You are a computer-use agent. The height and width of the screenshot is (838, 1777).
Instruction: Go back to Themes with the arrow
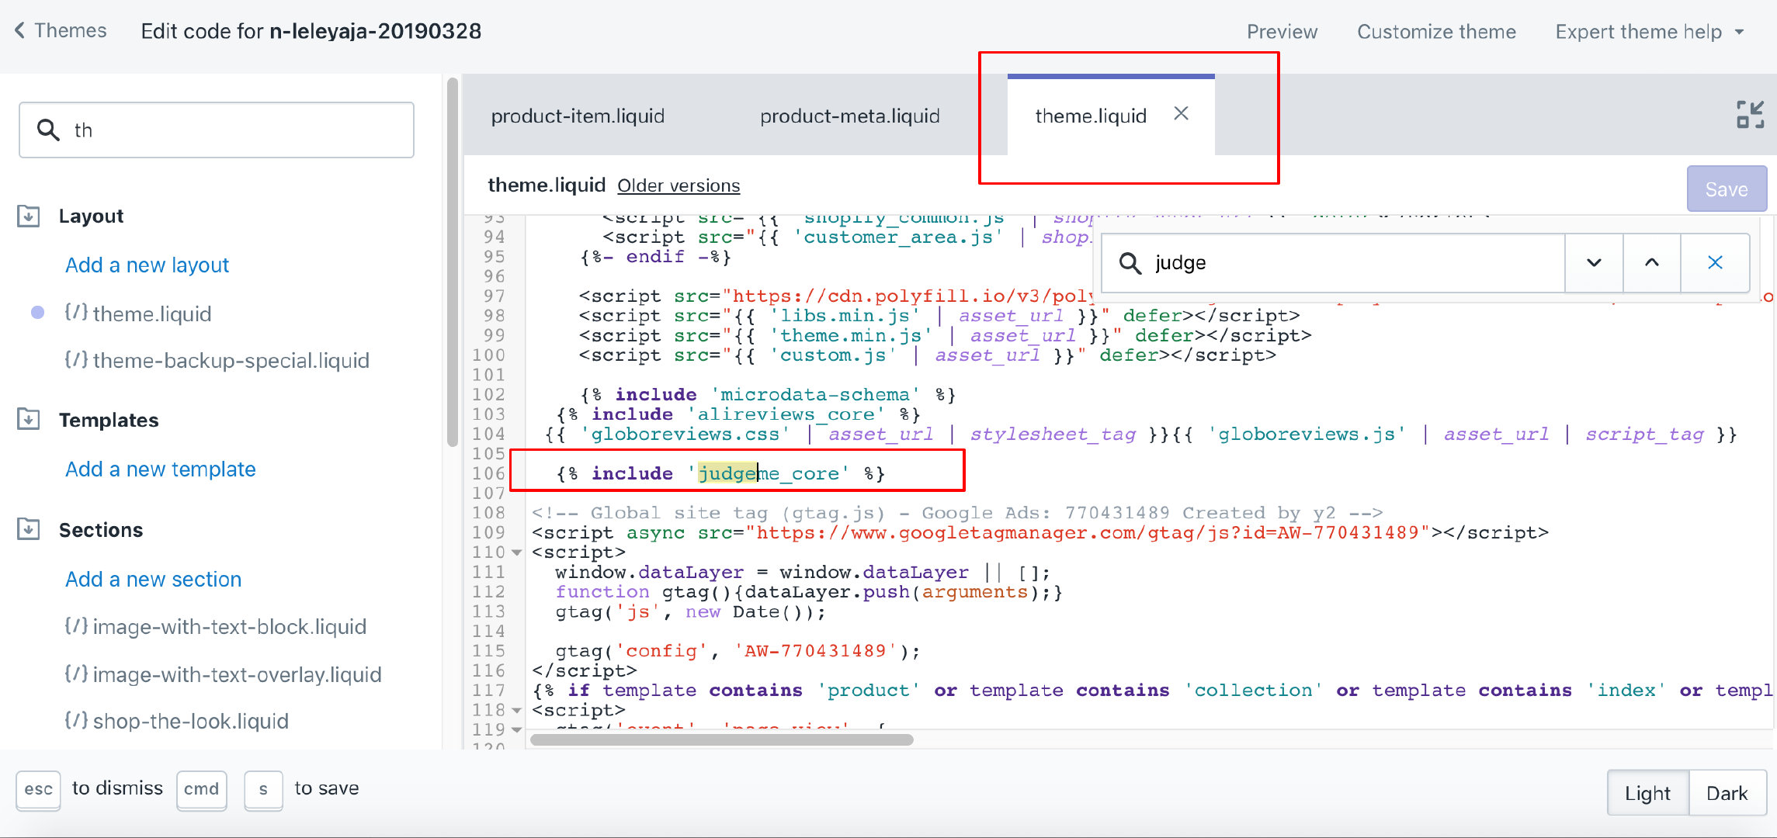point(19,30)
